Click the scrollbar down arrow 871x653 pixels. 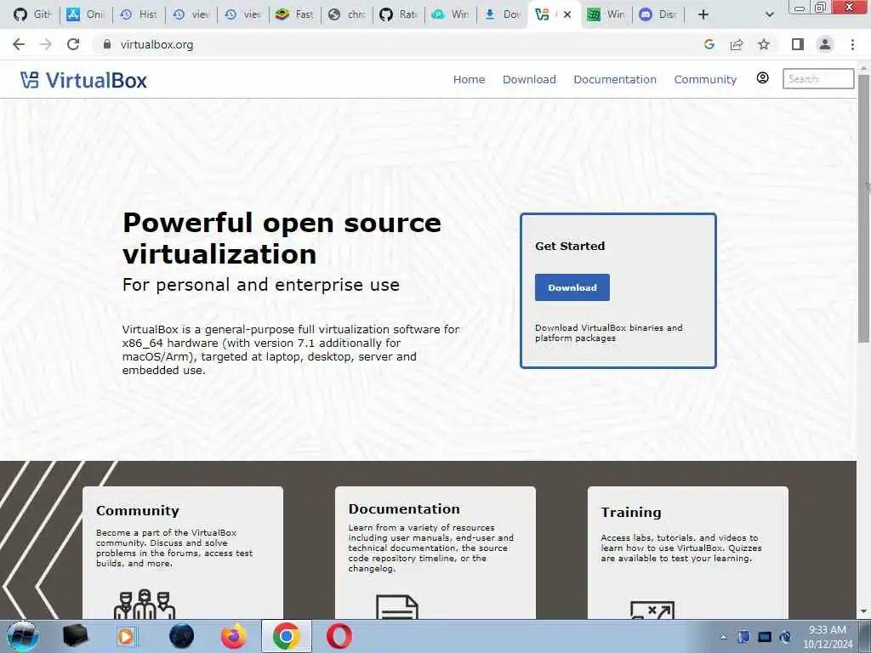point(864,611)
